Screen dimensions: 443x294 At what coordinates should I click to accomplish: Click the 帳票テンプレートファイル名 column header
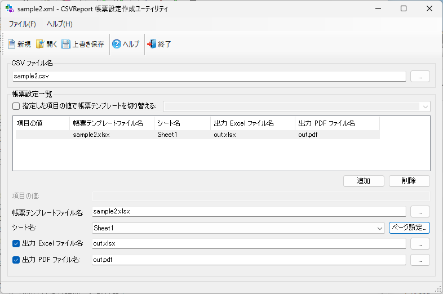[112, 123]
